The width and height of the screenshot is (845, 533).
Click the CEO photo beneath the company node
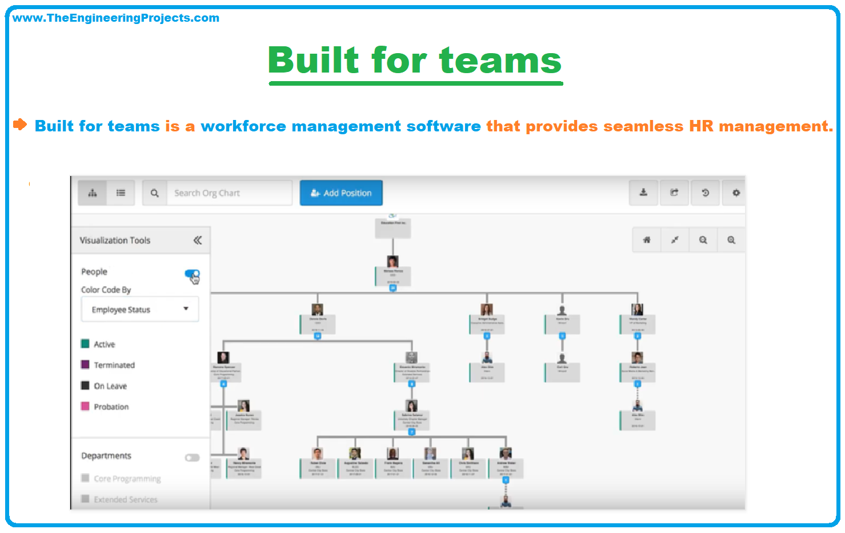click(393, 262)
